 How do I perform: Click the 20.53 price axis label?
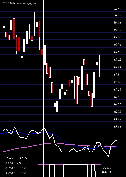(117, 9)
